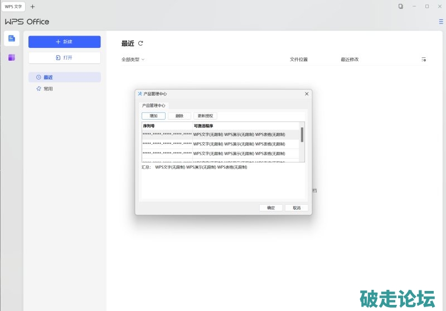Image resolution: width=446 pixels, height=311 pixels.
Task: Click the 更新授权 button
Action: tap(205, 116)
